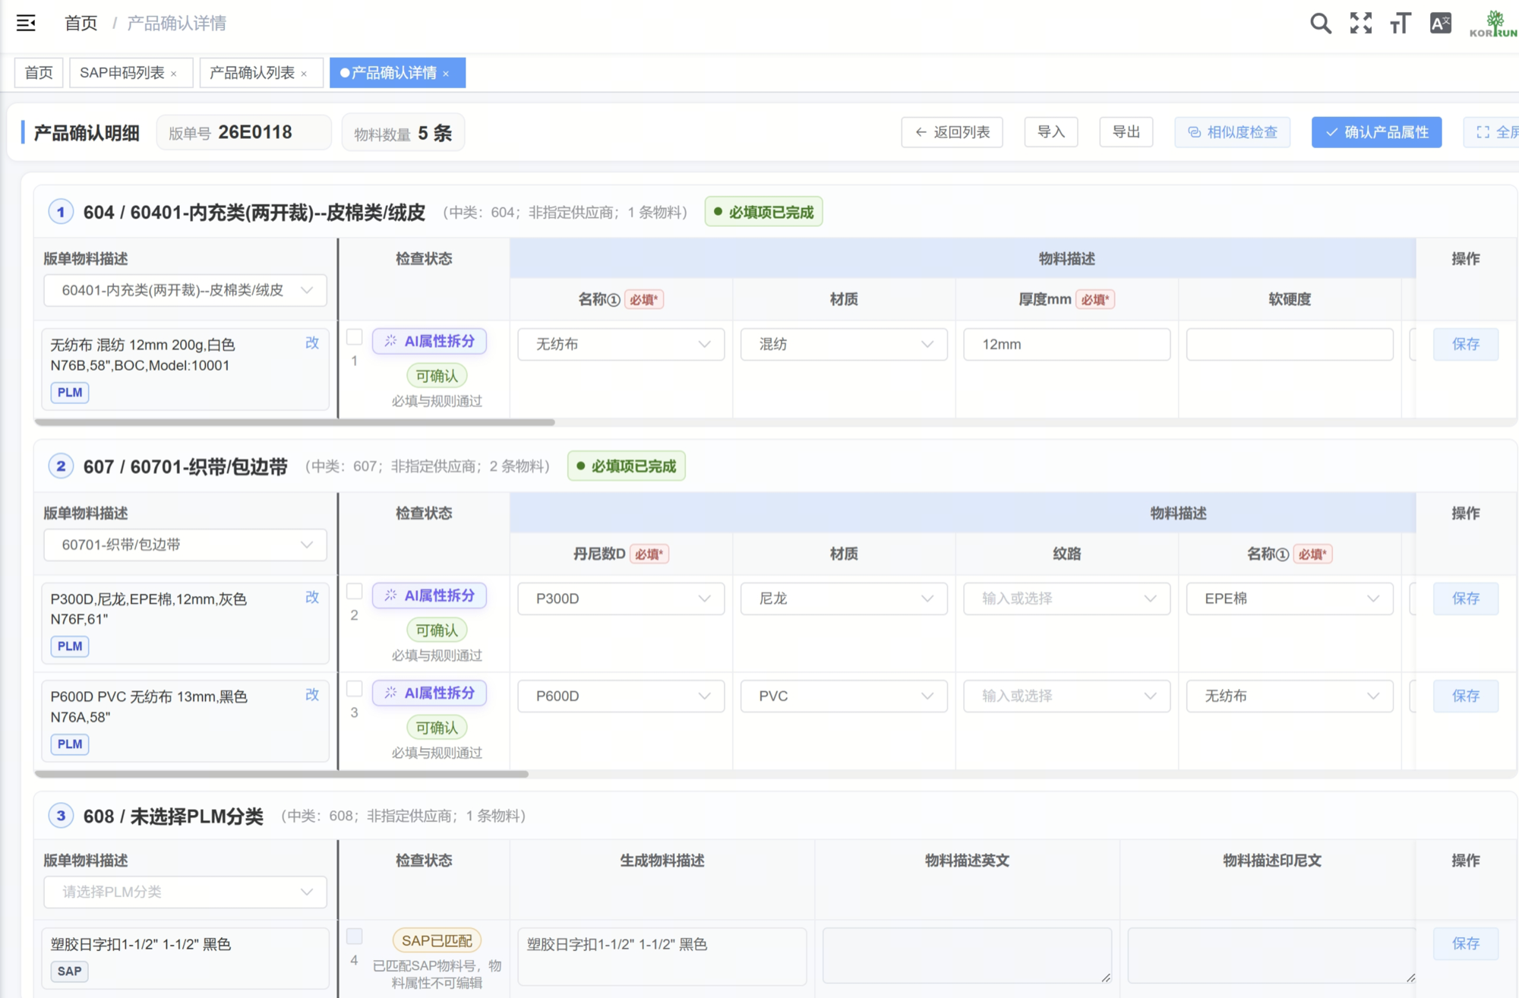Open the language translation icon
The width and height of the screenshot is (1519, 998).
(1440, 23)
